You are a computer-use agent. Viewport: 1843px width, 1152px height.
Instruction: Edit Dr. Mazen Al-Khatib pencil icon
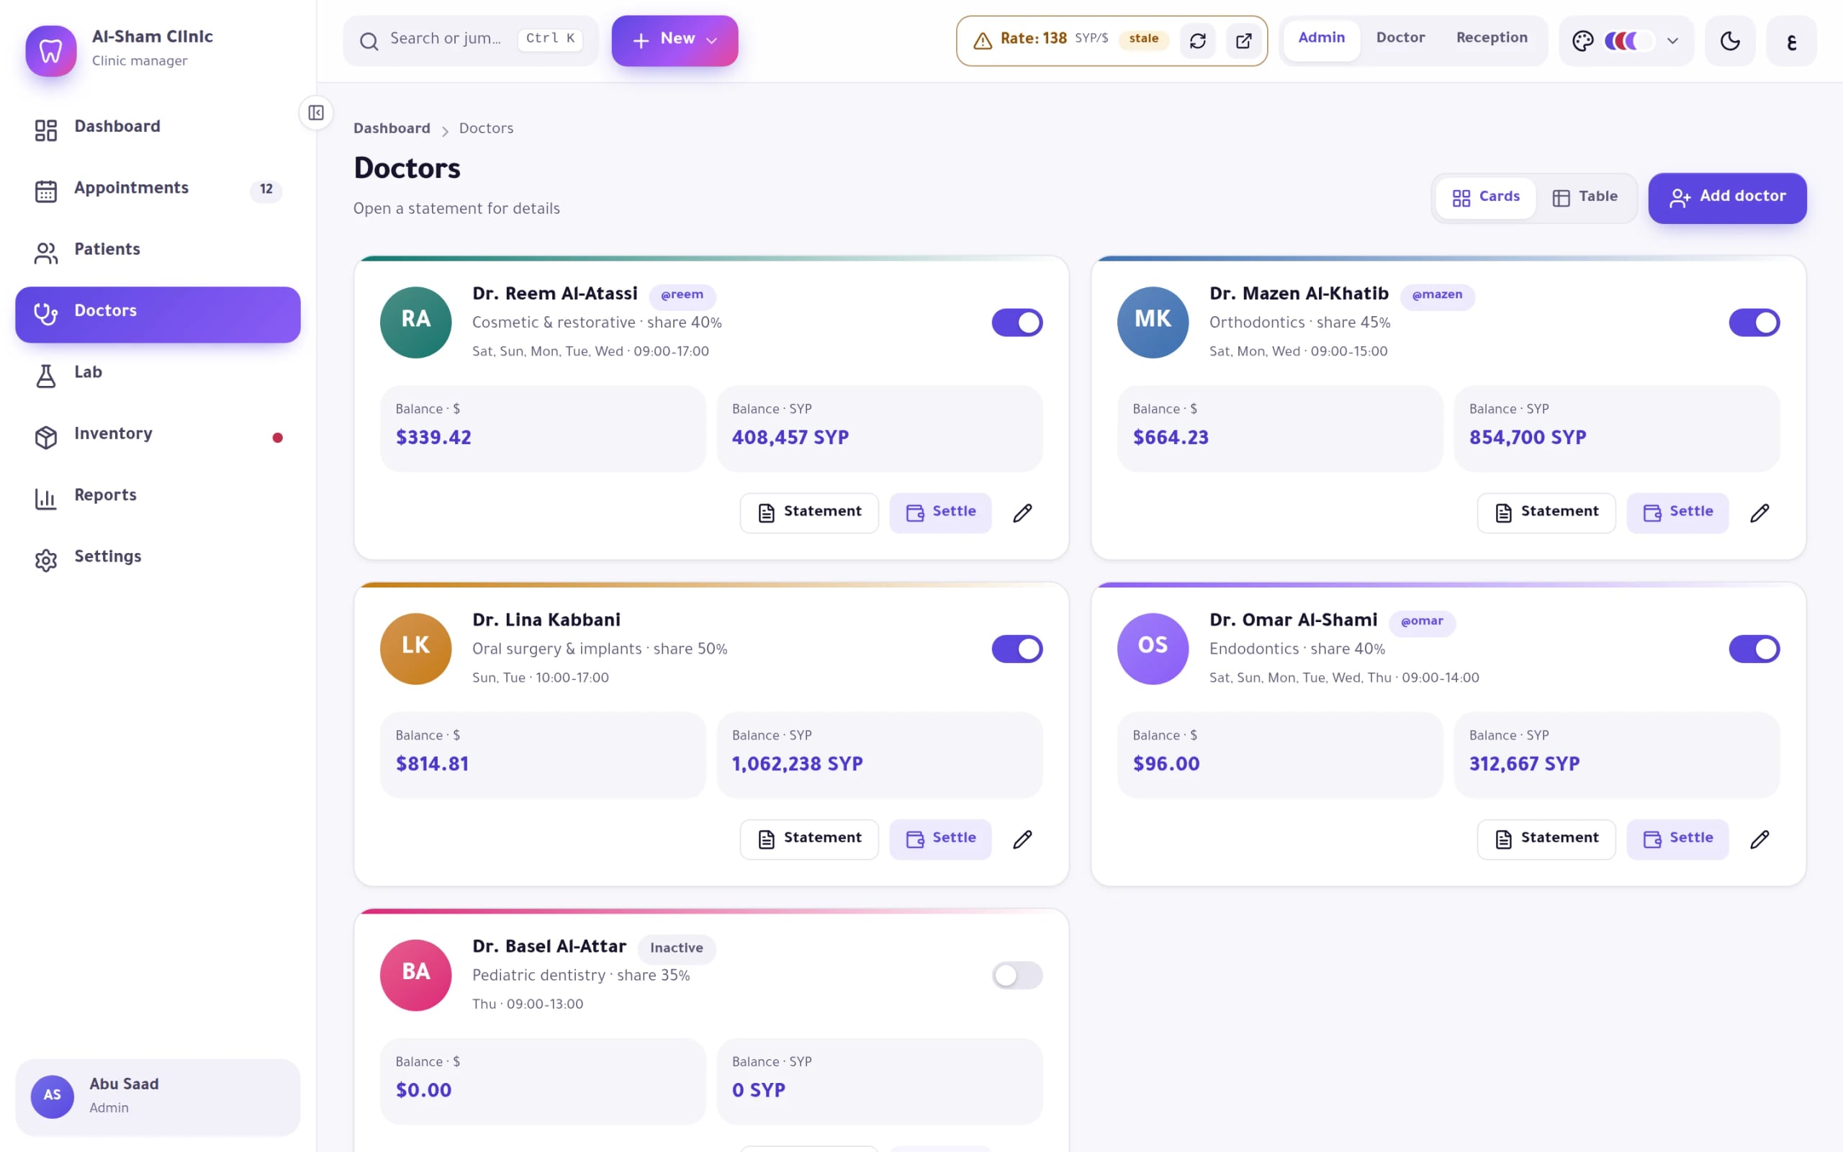(x=1759, y=513)
